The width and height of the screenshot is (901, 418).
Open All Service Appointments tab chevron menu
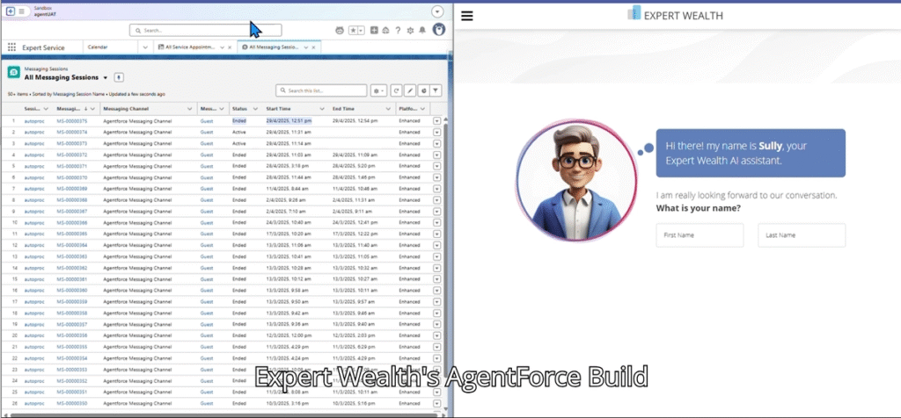point(223,47)
